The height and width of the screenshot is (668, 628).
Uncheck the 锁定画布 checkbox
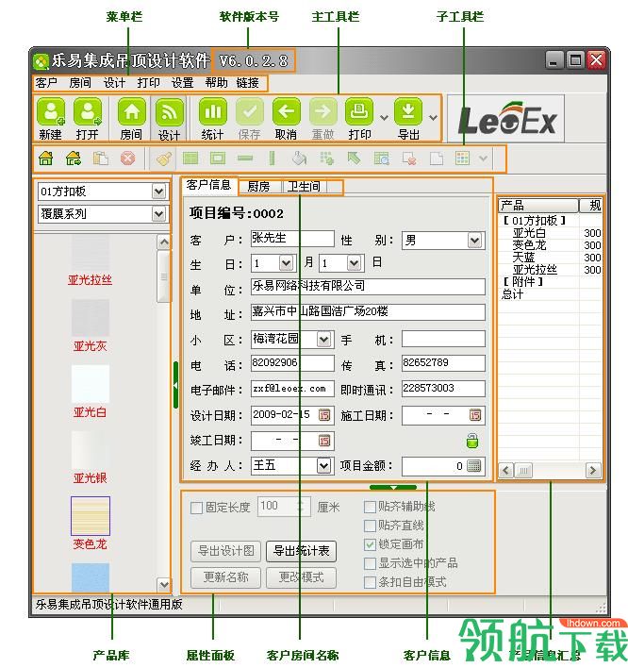pos(370,544)
